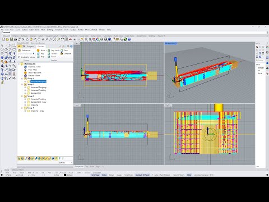Click the black layer color swatch in status bar

pos(65,175)
